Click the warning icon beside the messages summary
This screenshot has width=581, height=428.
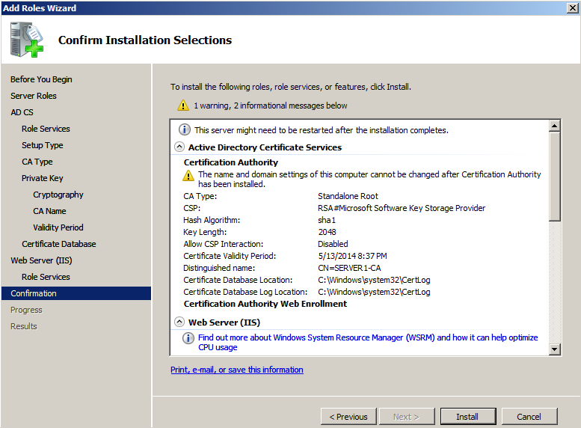(x=183, y=106)
